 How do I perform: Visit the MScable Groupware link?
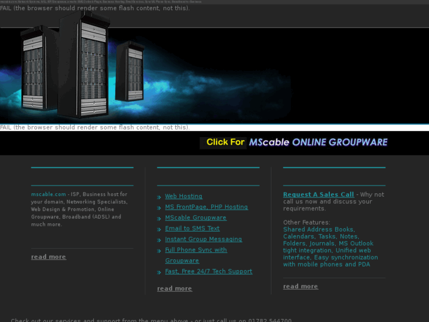[195, 217]
